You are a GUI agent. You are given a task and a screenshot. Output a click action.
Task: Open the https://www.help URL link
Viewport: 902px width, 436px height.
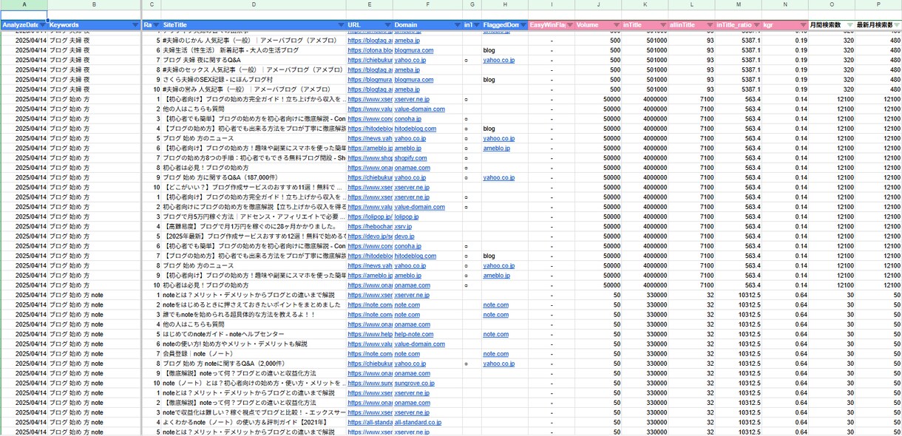[x=370, y=334]
